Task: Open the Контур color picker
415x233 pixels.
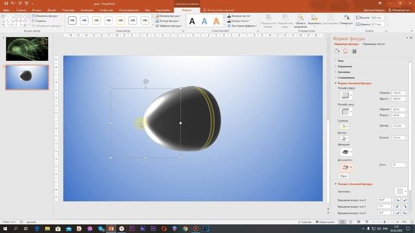Action: point(344,139)
